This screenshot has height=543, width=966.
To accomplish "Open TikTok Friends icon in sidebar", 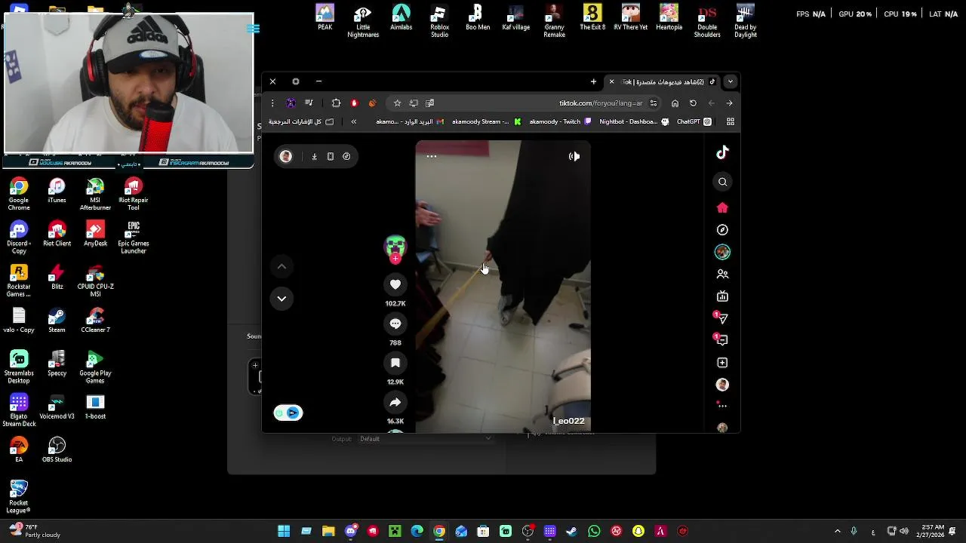I will (722, 275).
